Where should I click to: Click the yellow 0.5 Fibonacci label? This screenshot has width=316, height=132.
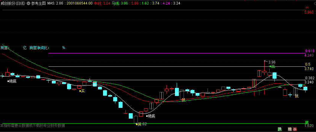click(308, 64)
